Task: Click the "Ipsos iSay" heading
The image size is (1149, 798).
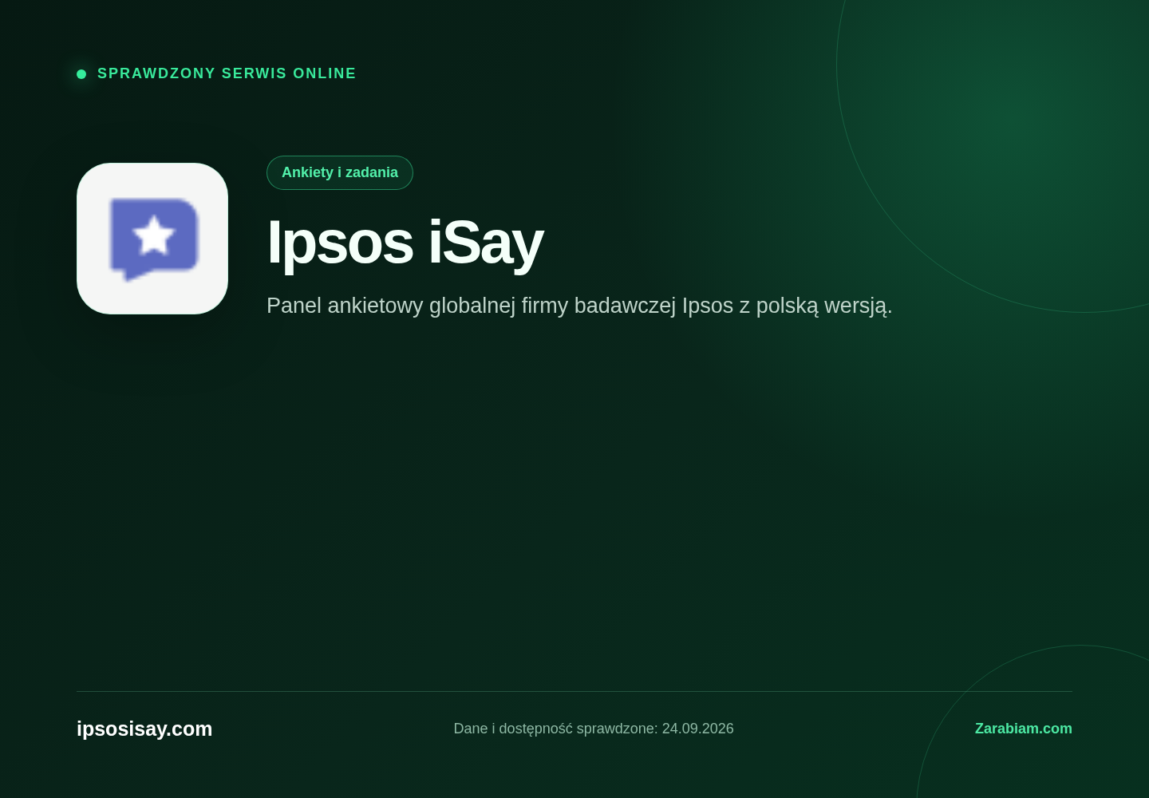Action: pos(405,243)
